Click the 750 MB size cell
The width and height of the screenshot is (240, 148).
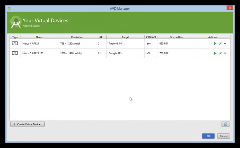coord(176,53)
